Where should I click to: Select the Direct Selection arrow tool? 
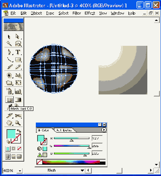coord(18,37)
